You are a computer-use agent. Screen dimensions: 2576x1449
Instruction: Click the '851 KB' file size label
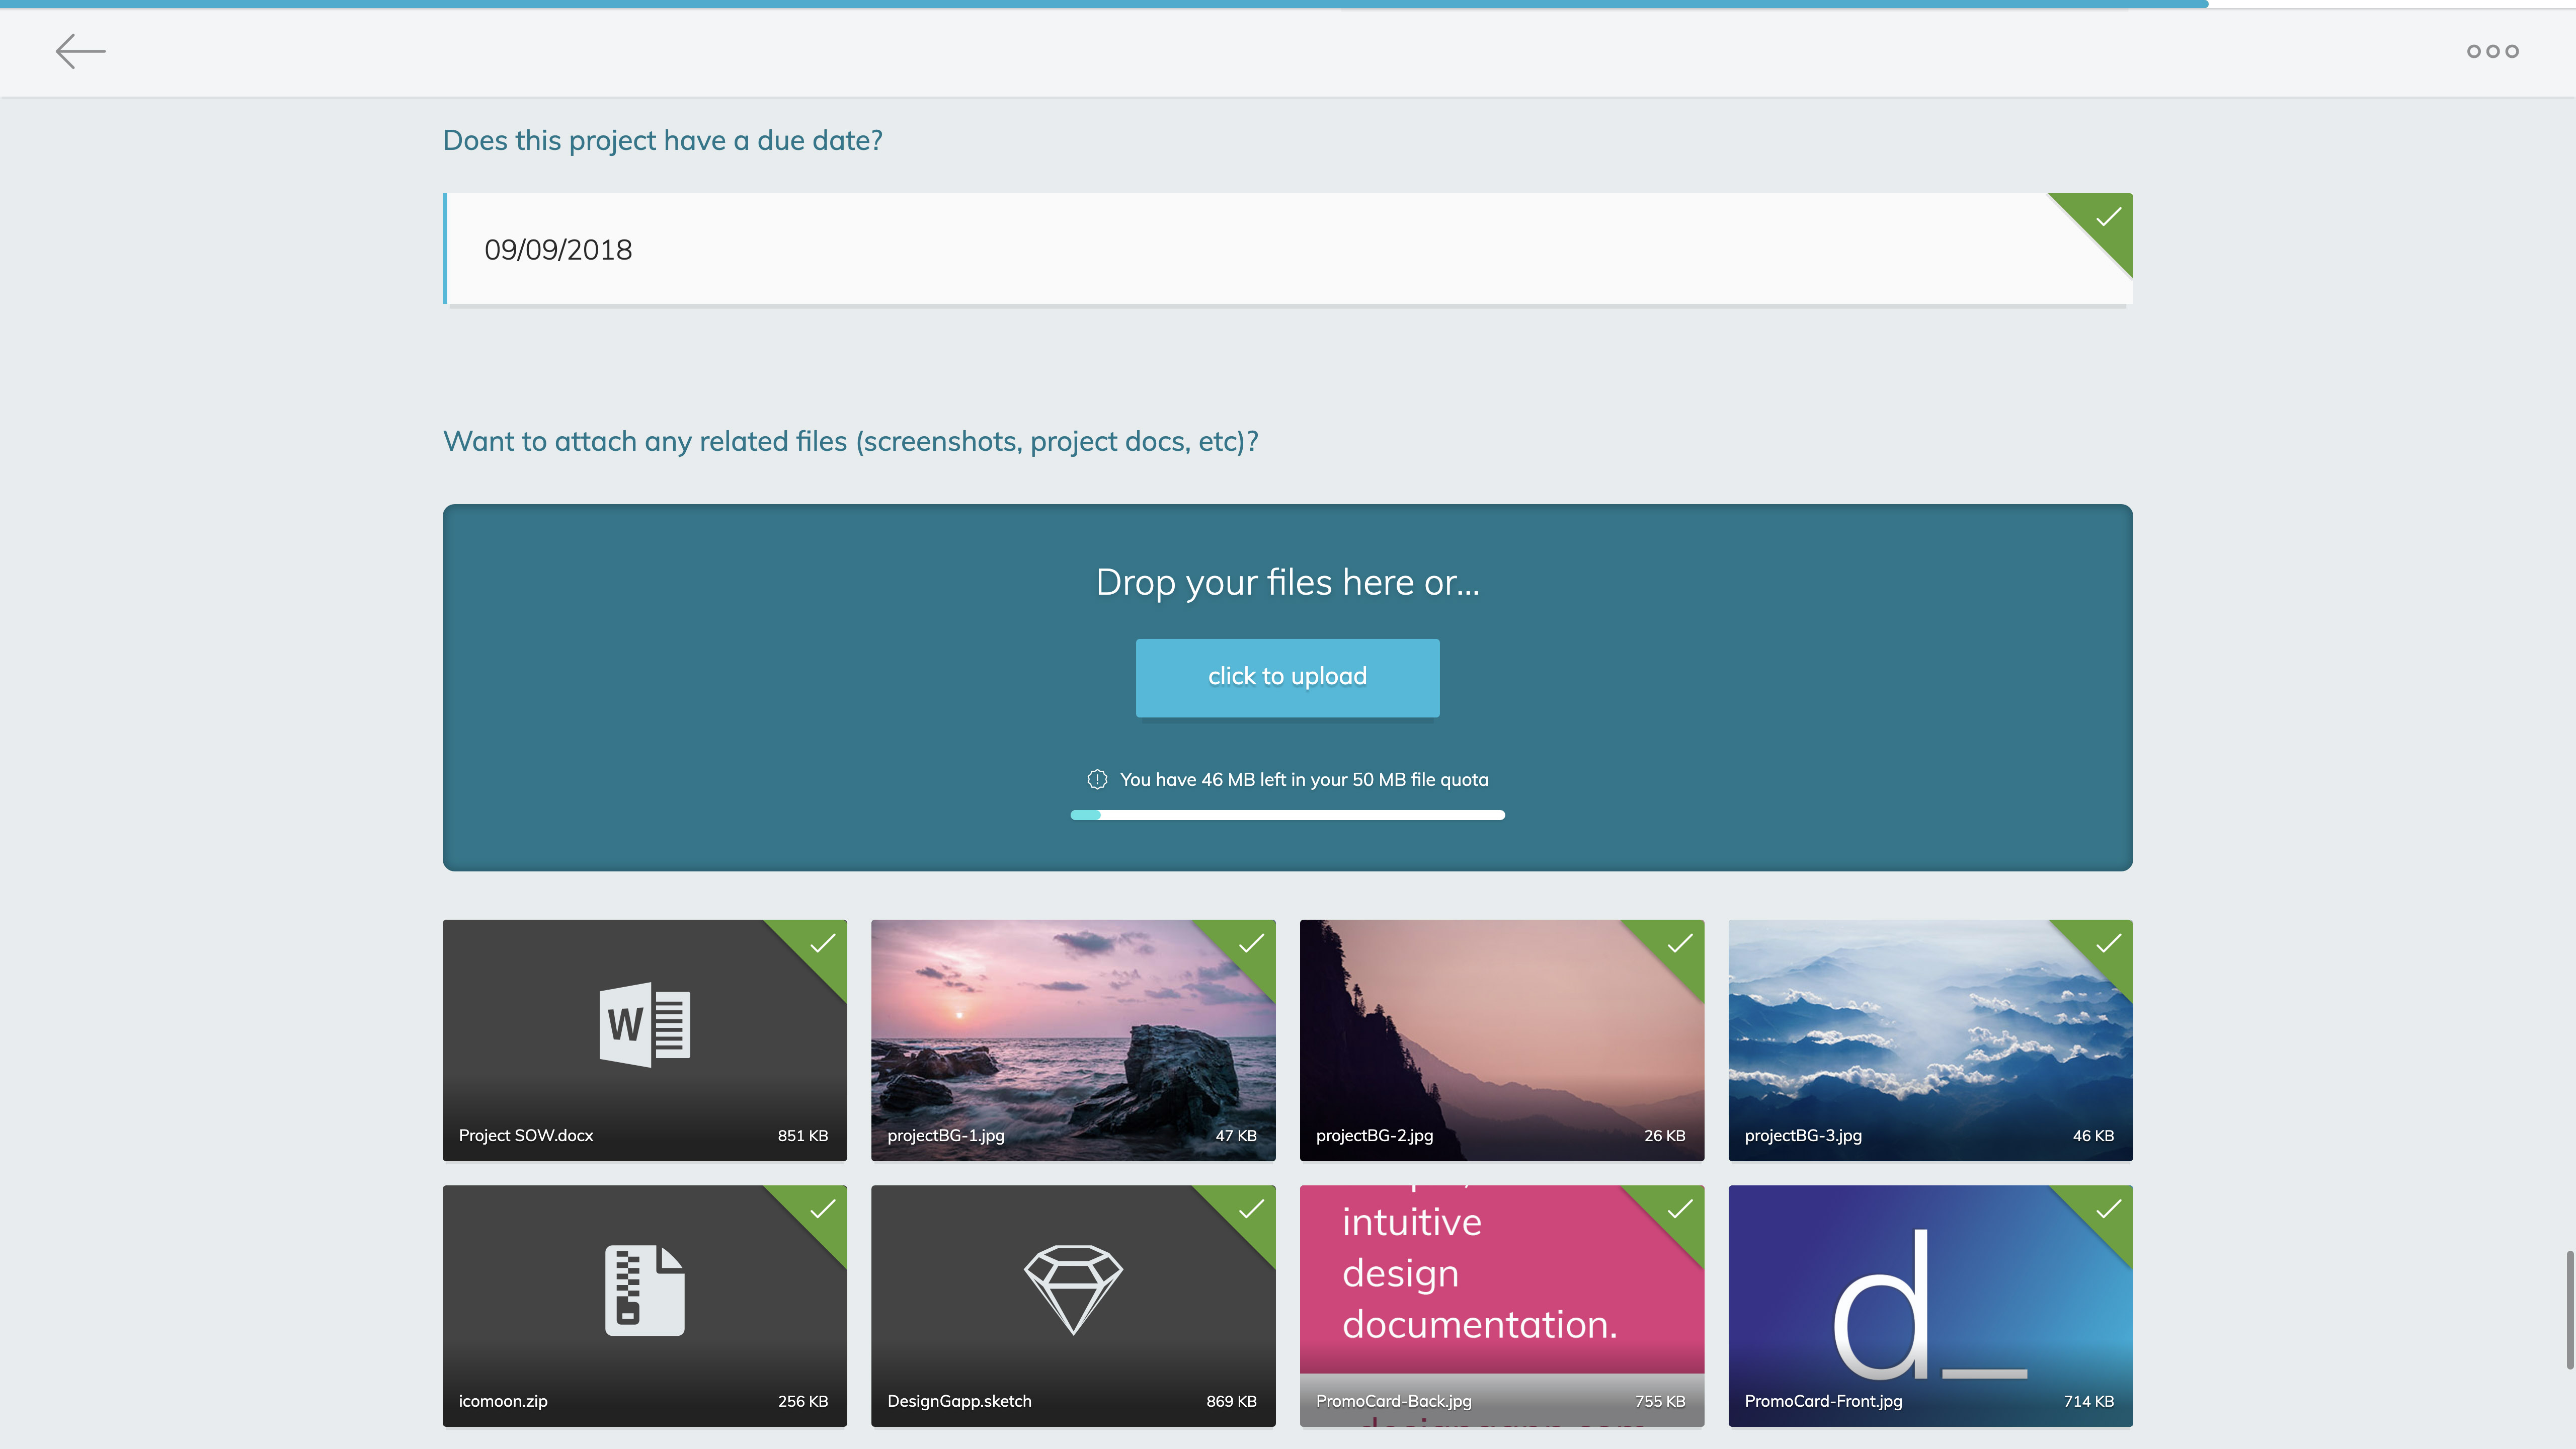(803, 1136)
